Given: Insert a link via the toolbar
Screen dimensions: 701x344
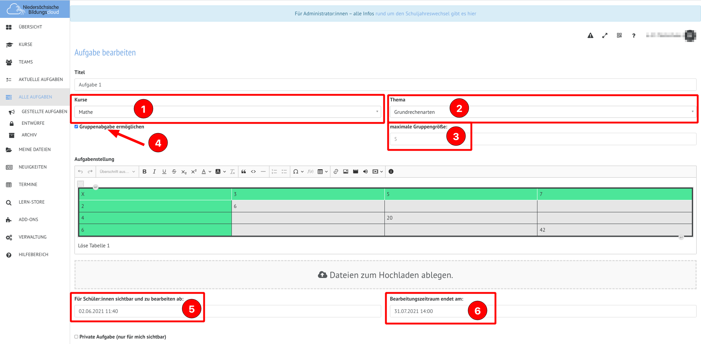Looking at the screenshot, I should [x=336, y=171].
